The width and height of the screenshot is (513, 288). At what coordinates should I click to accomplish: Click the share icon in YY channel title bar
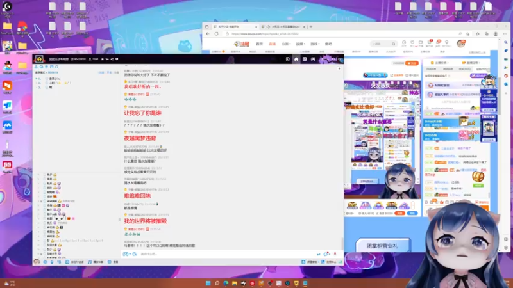coord(112,59)
